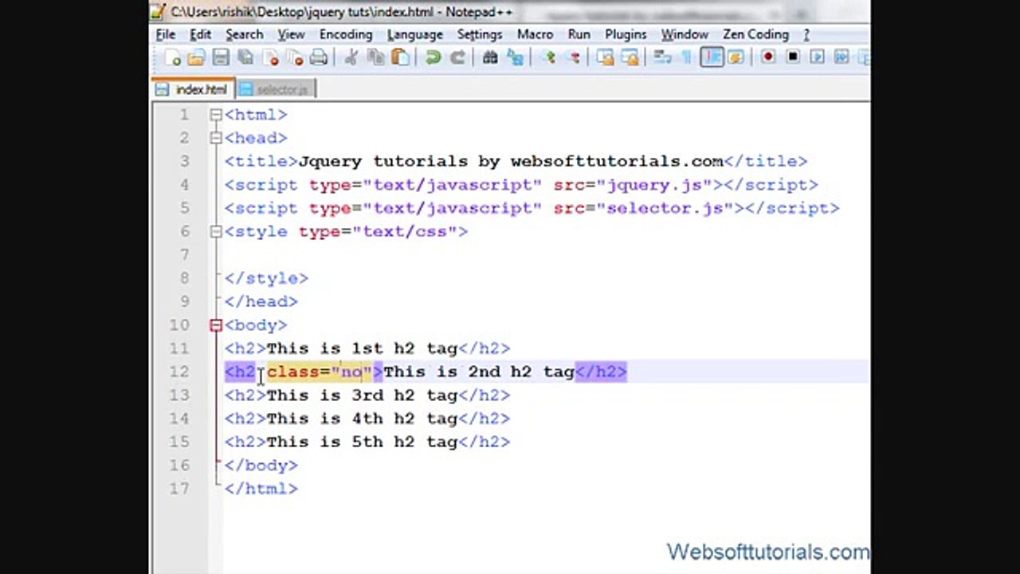Screen dimensions: 1020x574
Task: Open the View menu
Action: pos(292,34)
